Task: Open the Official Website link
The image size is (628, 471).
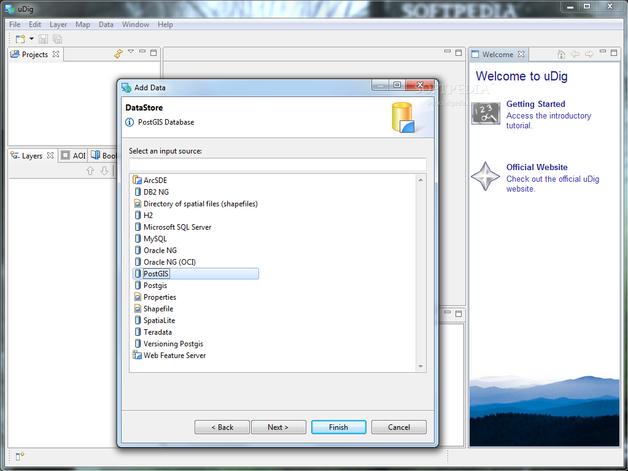Action: click(537, 167)
